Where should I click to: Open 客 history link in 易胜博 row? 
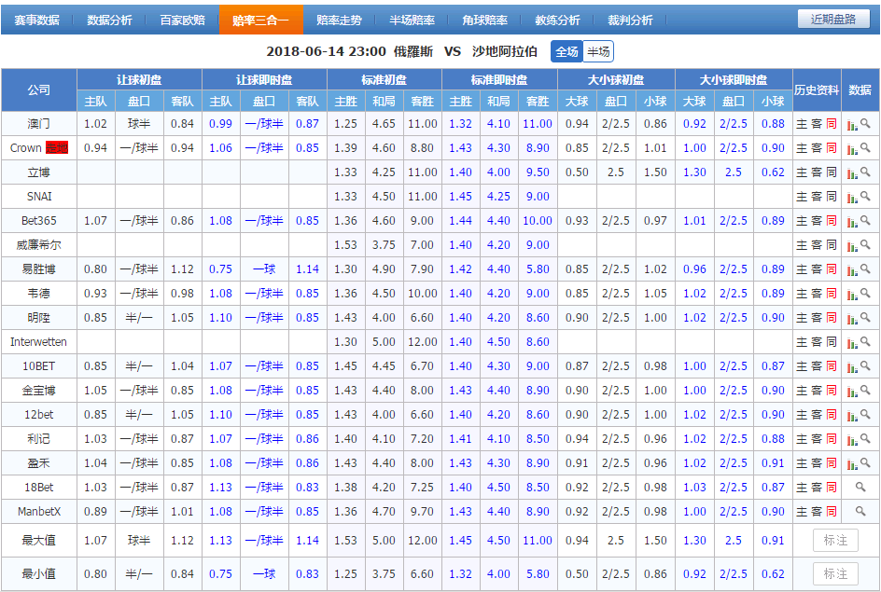(x=817, y=269)
